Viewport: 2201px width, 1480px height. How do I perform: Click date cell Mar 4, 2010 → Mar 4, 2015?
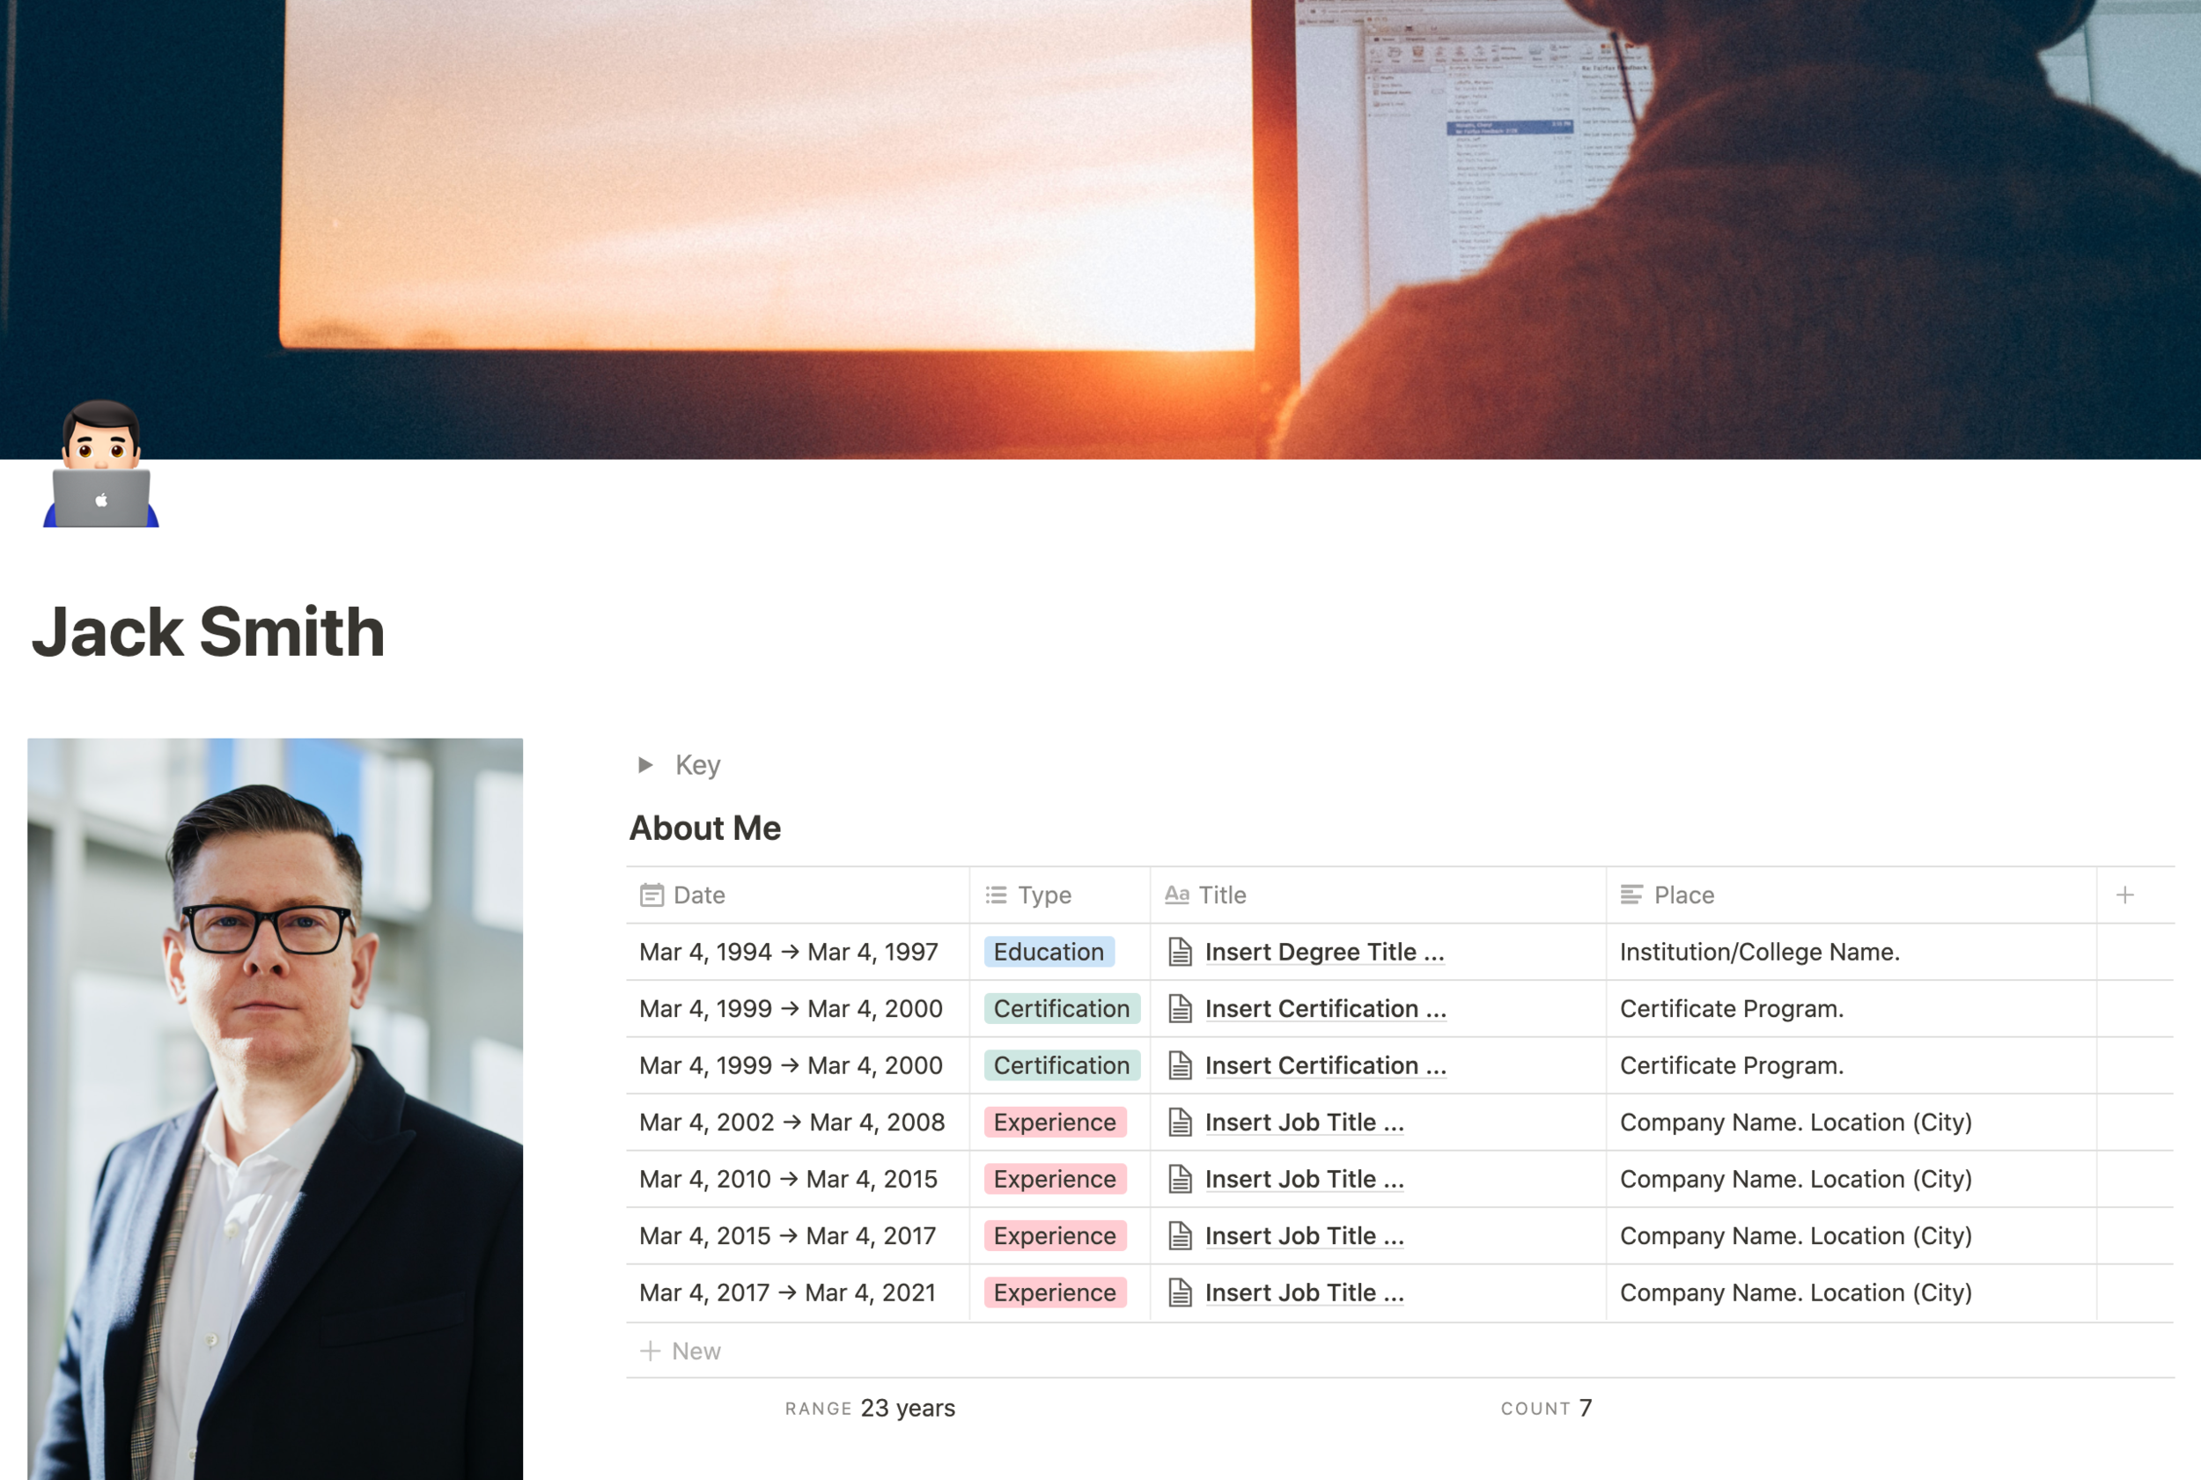click(x=788, y=1179)
